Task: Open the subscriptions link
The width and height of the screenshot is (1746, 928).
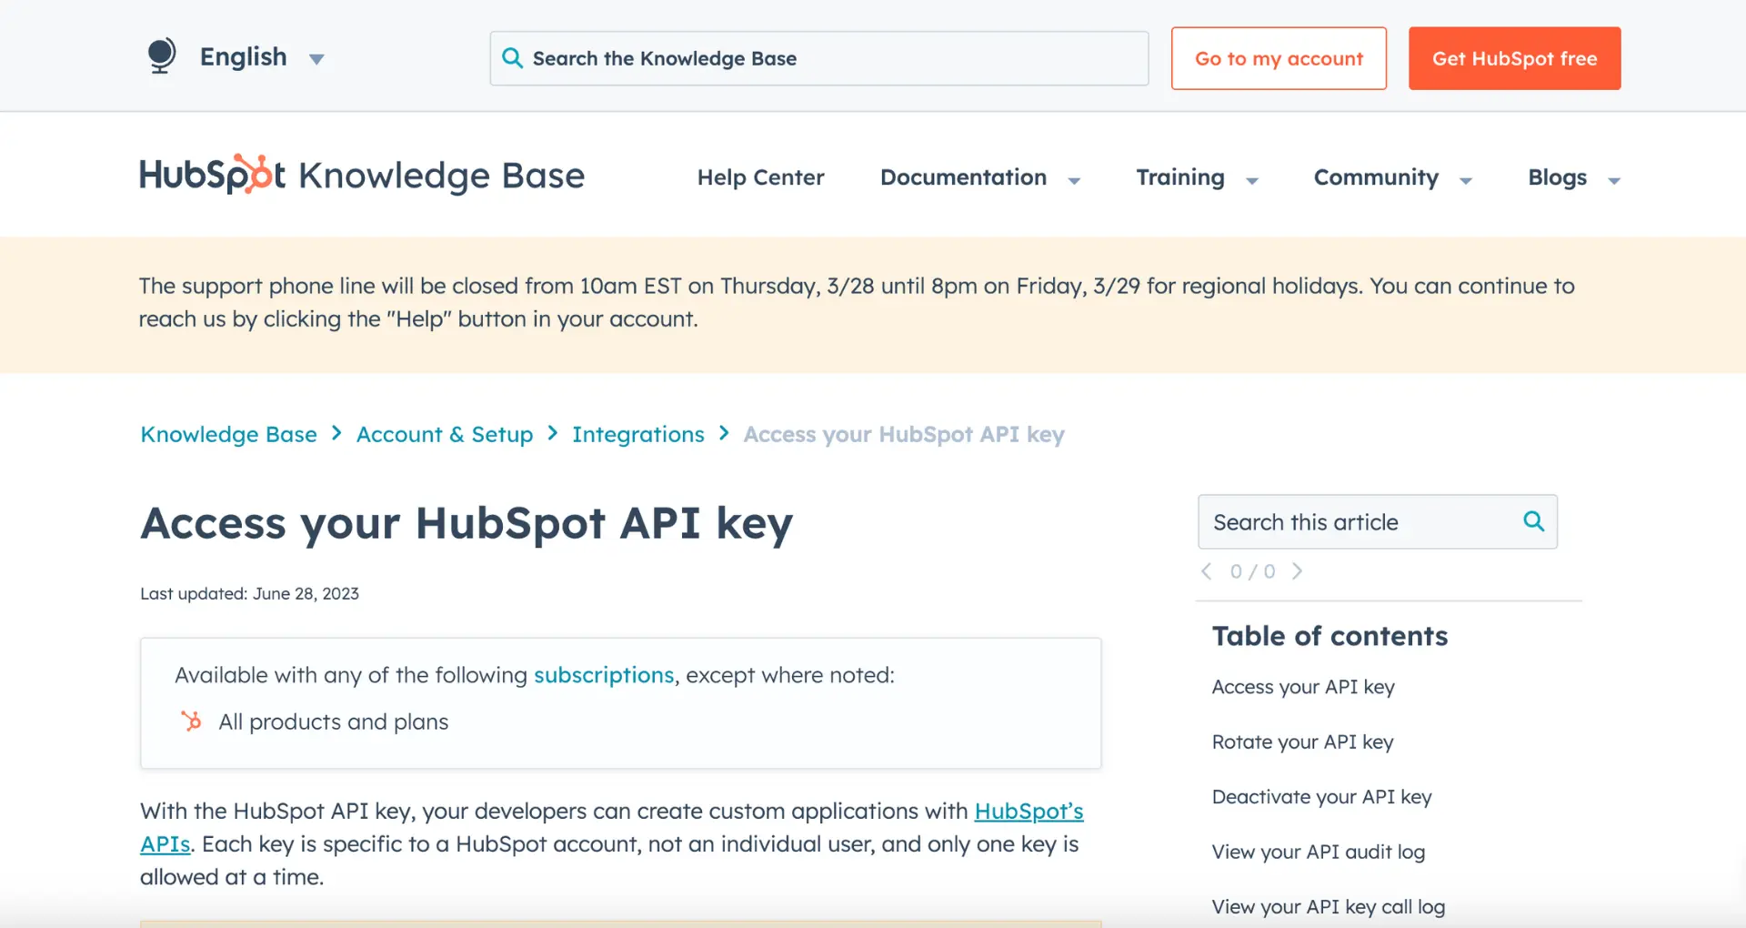Action: pyautogui.click(x=604, y=675)
